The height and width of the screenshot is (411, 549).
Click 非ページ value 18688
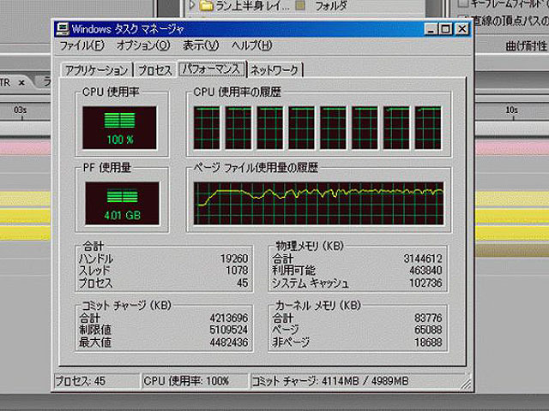[429, 342]
